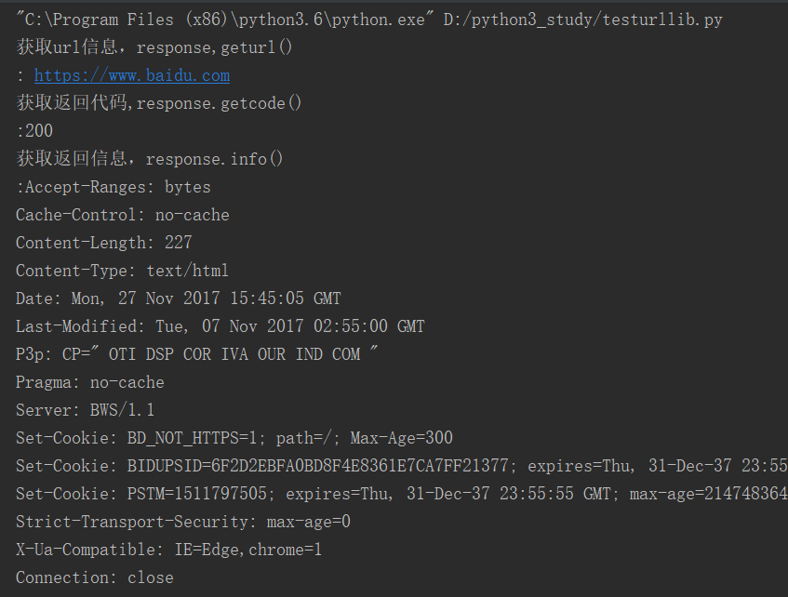Click the Set-Cookie BIDUPSID line
This screenshot has width=788, height=597.
(402, 466)
